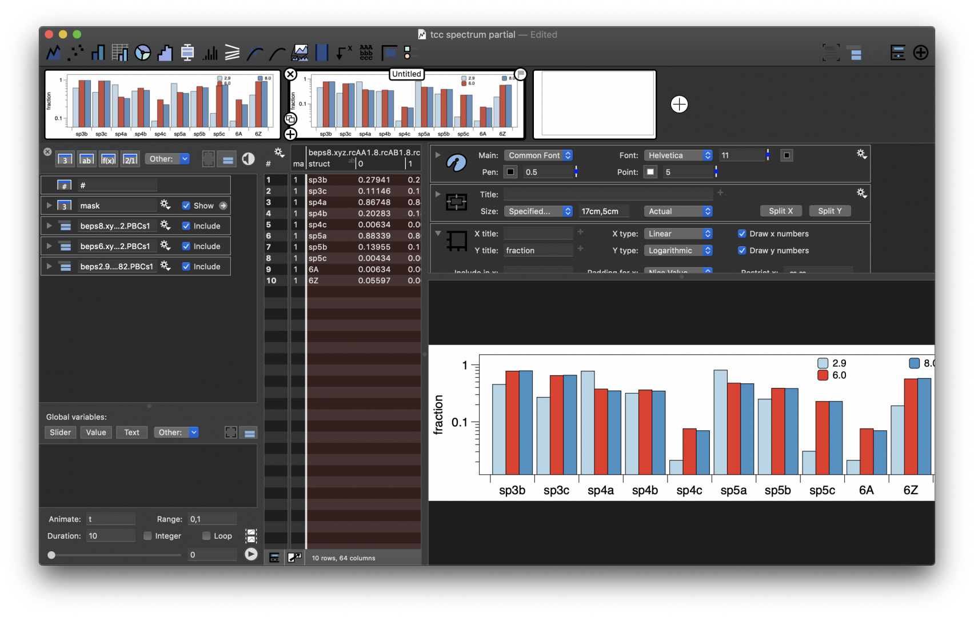Select the histogram command icon
This screenshot has width=974, height=617.
point(165,53)
